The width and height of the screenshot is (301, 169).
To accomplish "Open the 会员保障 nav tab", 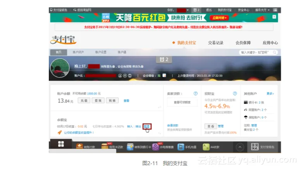I will pos(243,43).
